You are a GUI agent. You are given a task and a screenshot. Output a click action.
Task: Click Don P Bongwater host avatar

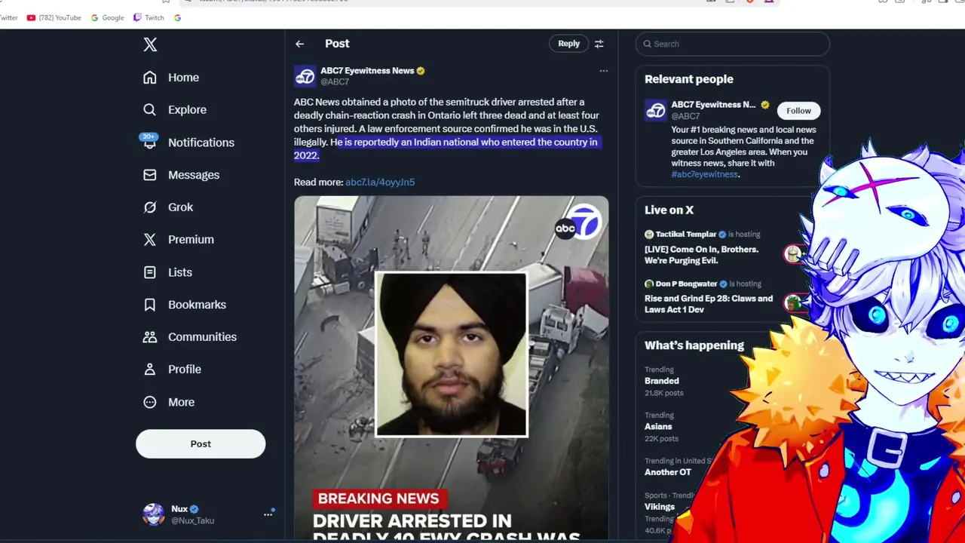coord(648,284)
